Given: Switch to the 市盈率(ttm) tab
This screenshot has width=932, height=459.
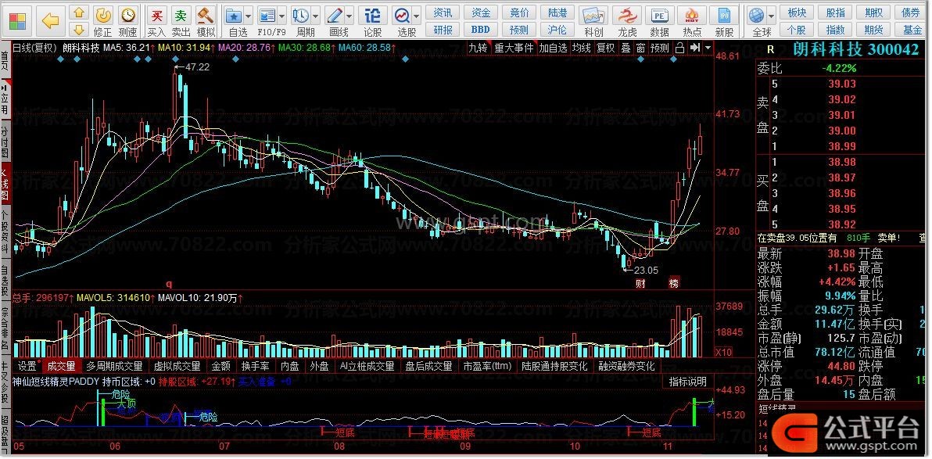Looking at the screenshot, I should [487, 366].
